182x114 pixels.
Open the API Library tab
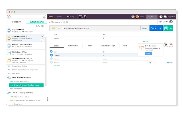click(71, 17)
